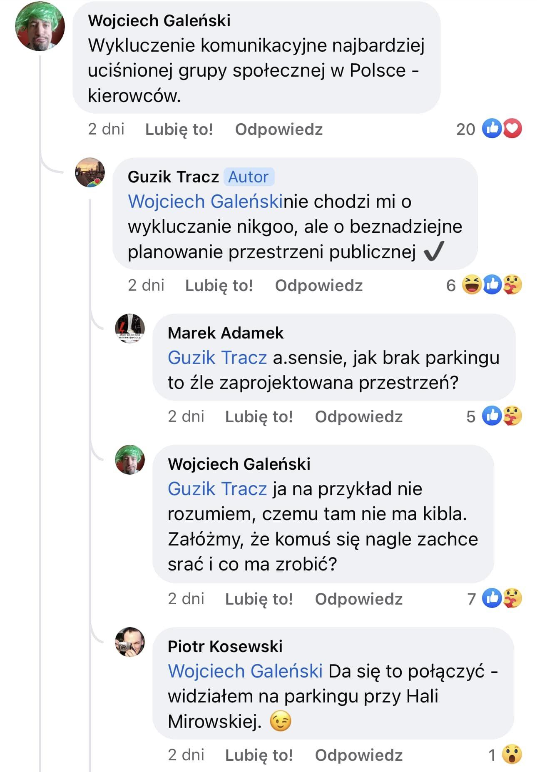
Task: Click the Piotr Kosewski author name
Action: coord(225,646)
